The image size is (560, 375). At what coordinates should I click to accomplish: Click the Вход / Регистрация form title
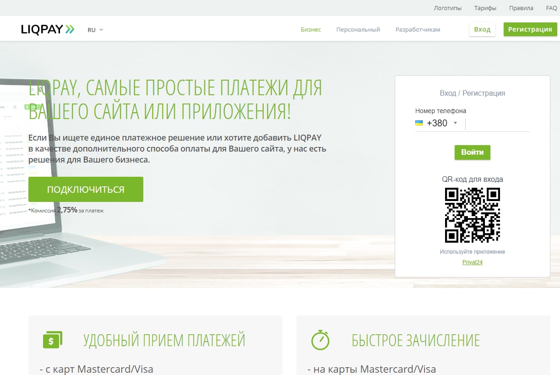coord(473,93)
